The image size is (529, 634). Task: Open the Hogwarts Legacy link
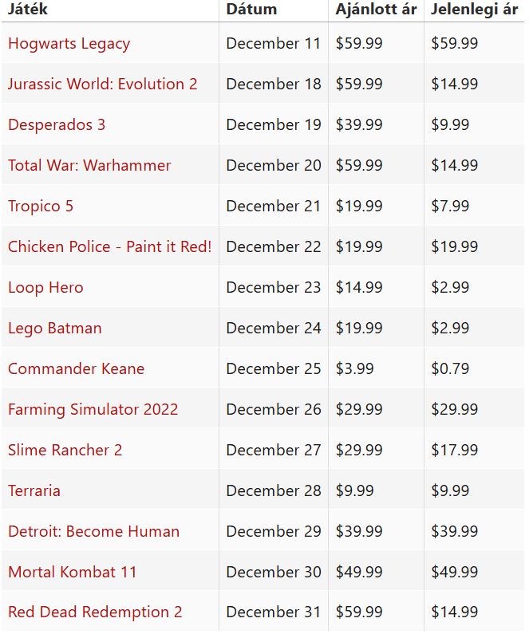[x=69, y=44]
